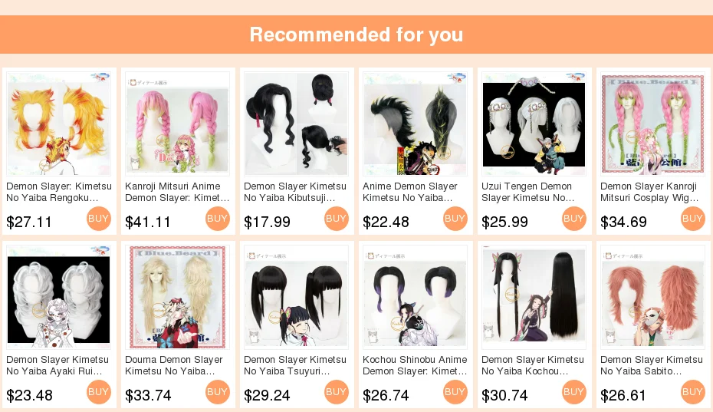Open the orange-yellow Rengoku wig image
The image size is (713, 412).
coord(59,124)
